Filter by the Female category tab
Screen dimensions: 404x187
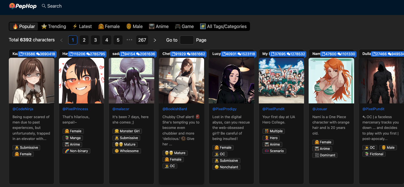tap(109, 26)
